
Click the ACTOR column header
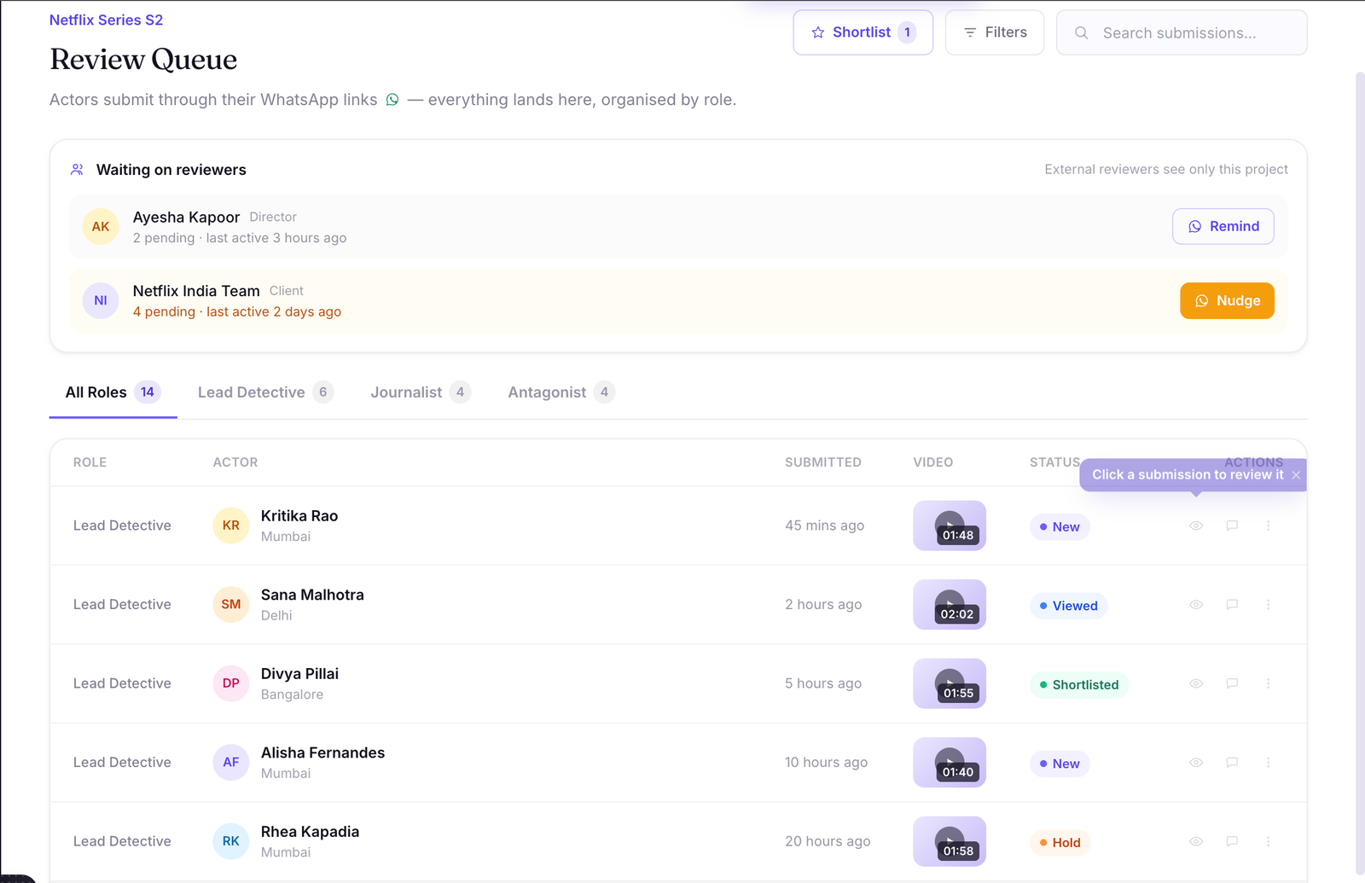pyautogui.click(x=235, y=462)
